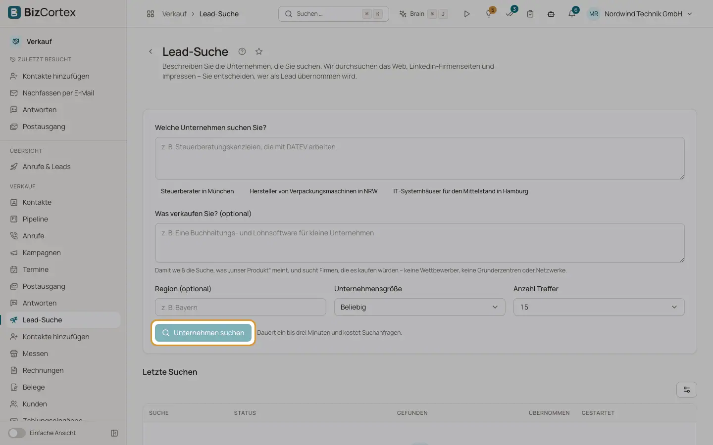
Task: Open the double-checkmark icon with badge 3
Action: [509, 14]
